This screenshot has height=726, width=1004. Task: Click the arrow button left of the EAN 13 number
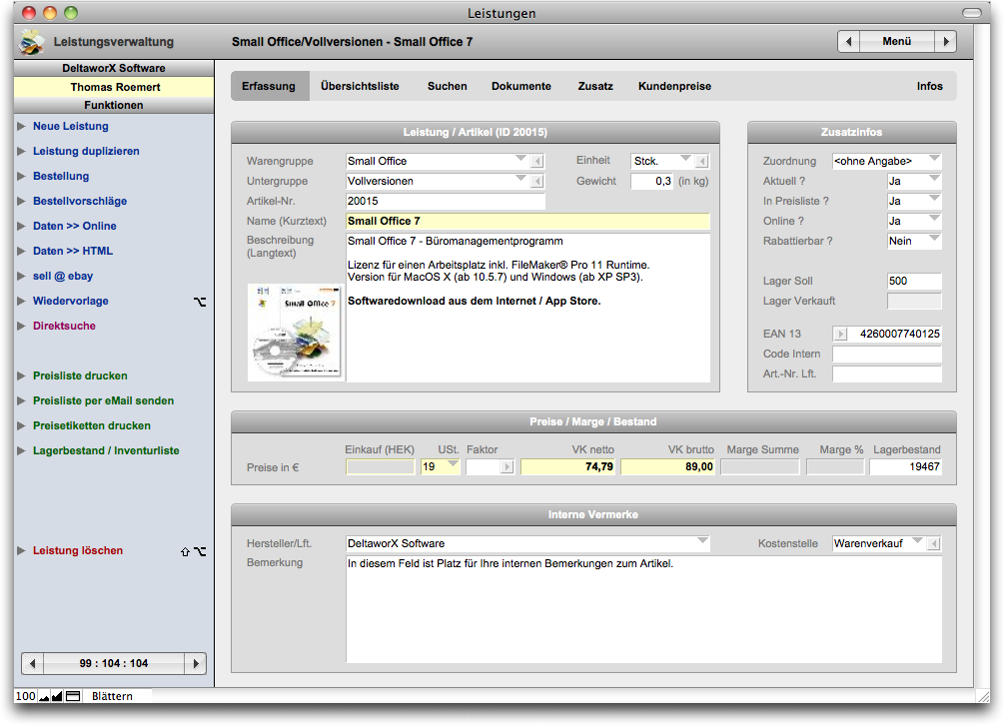point(840,335)
